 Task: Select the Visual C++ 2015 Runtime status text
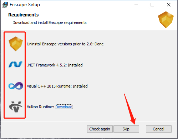click(x=57, y=86)
